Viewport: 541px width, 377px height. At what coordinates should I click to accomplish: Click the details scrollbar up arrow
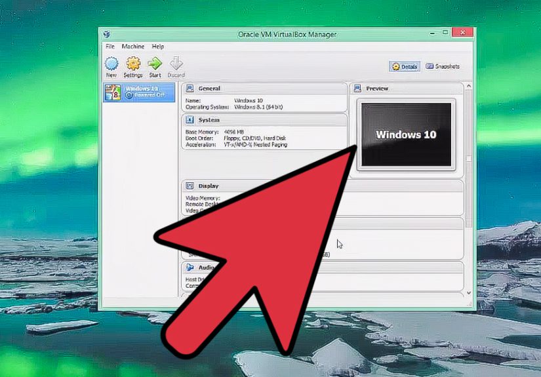(469, 86)
